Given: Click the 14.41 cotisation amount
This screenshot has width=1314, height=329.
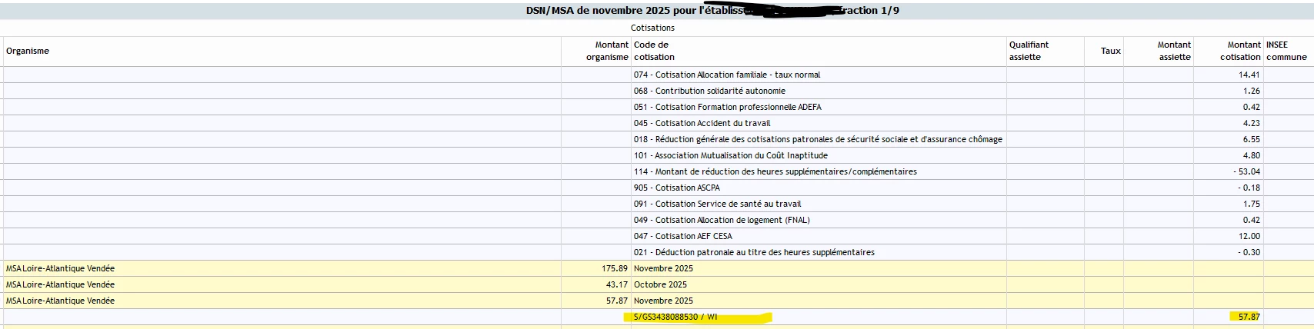Looking at the screenshot, I should pyautogui.click(x=1249, y=75).
